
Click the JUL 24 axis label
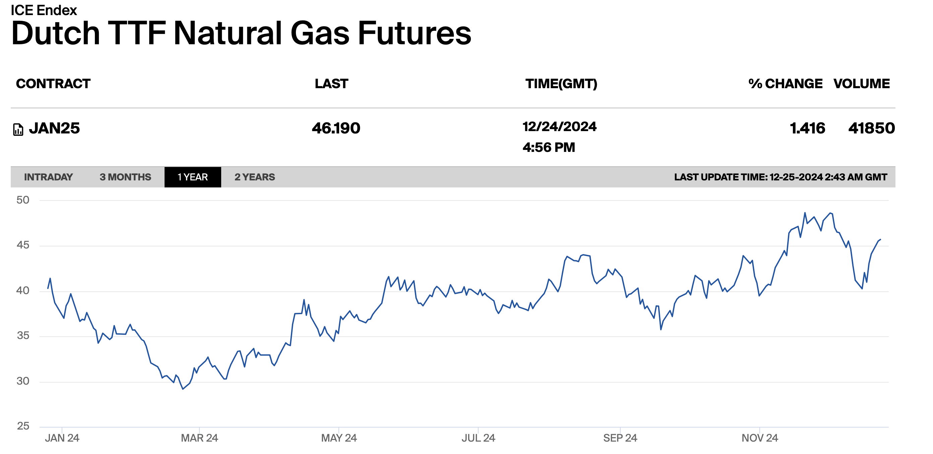click(478, 438)
